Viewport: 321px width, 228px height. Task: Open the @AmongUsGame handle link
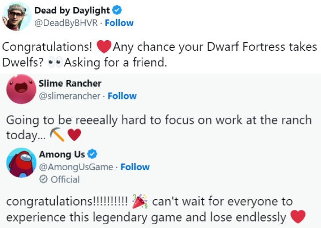pos(76,167)
